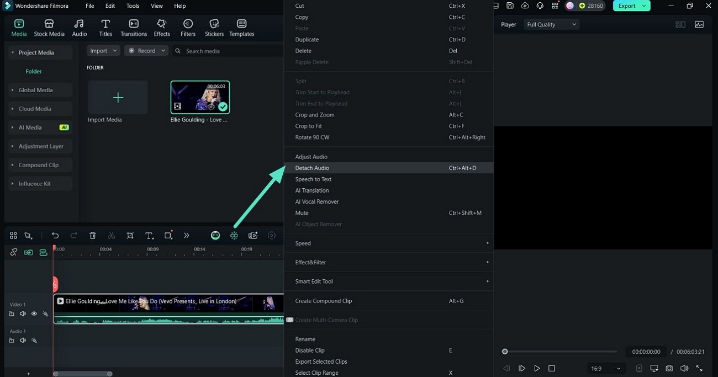
Task: Open the support headset icon
Action: 540,6
